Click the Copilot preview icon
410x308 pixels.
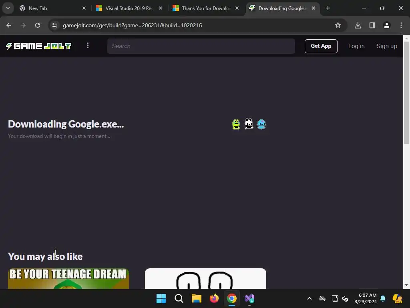click(397, 298)
